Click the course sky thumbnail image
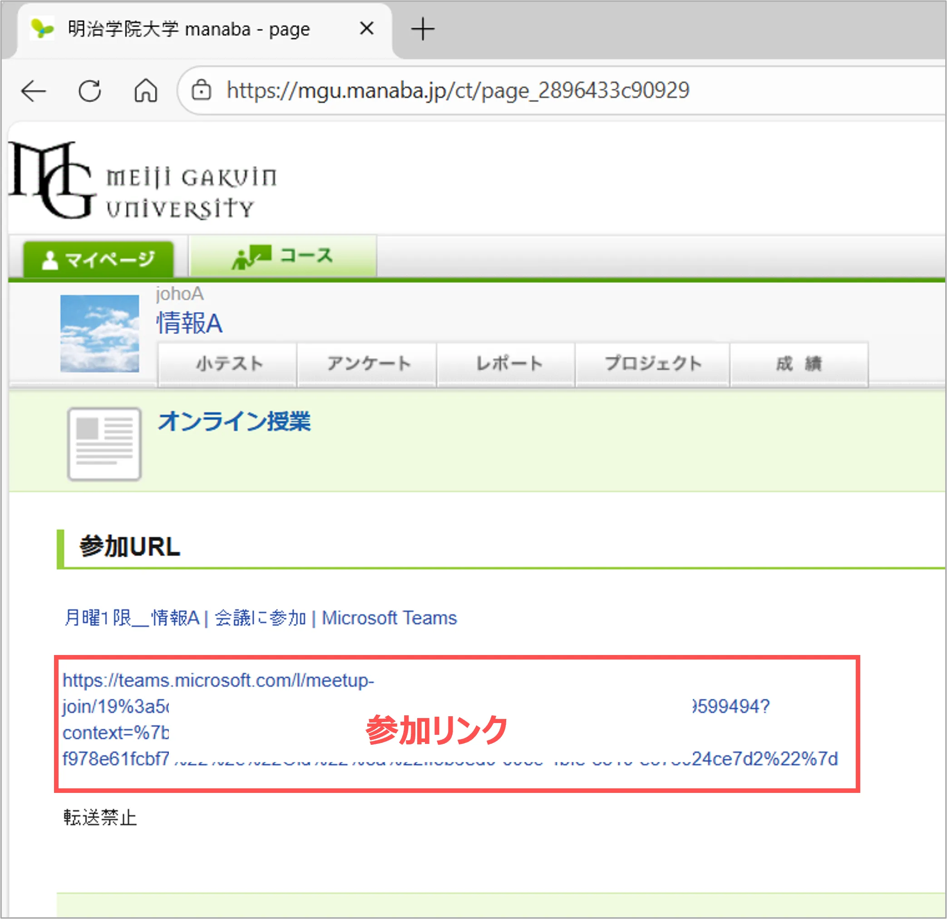Screen dimensions: 947x919 pos(99,333)
